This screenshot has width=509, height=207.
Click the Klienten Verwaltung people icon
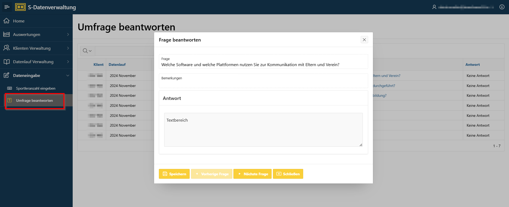[x=7, y=48]
